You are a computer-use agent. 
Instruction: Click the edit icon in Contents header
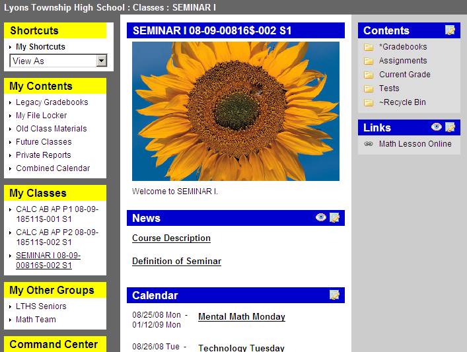(x=450, y=30)
